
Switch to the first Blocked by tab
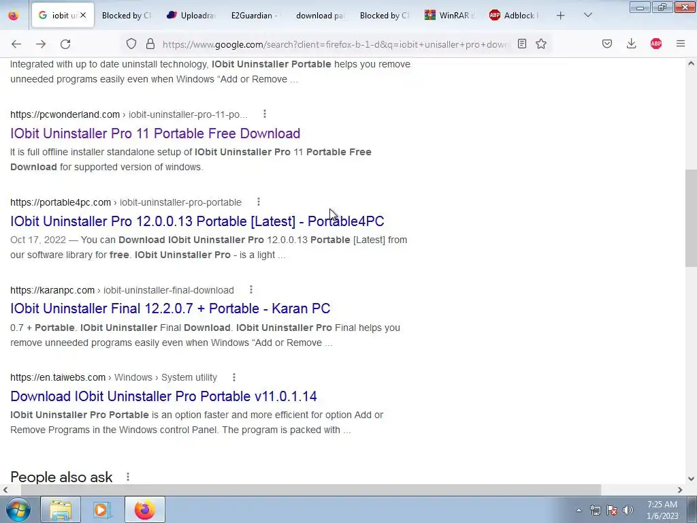point(126,16)
